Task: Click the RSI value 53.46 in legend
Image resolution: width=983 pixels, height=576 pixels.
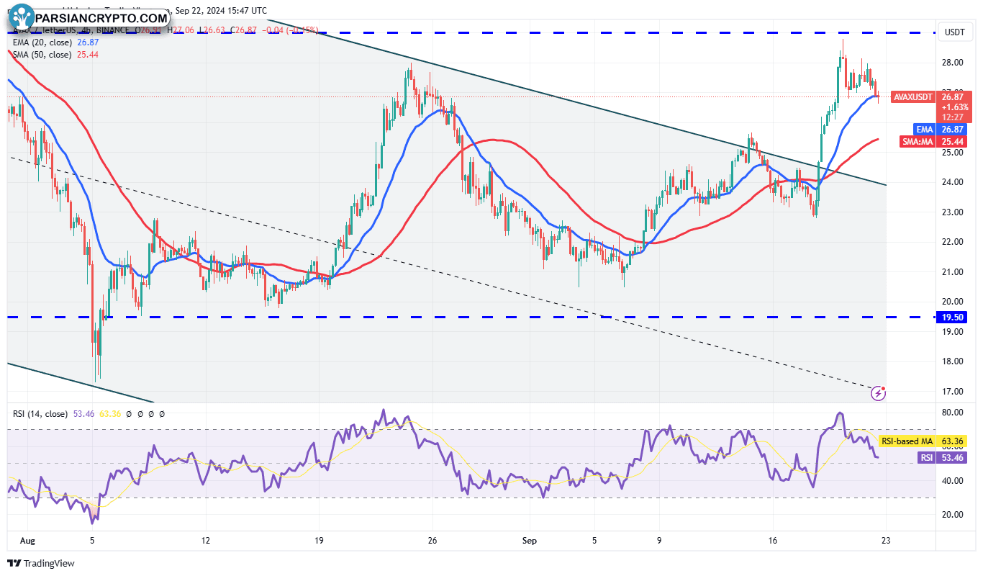Action: (x=84, y=414)
